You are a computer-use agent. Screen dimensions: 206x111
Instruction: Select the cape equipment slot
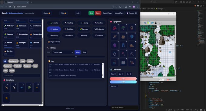pyautogui.click(x=115, y=28)
